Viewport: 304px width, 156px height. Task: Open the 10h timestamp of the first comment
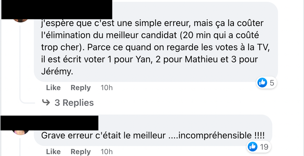pos(107,88)
